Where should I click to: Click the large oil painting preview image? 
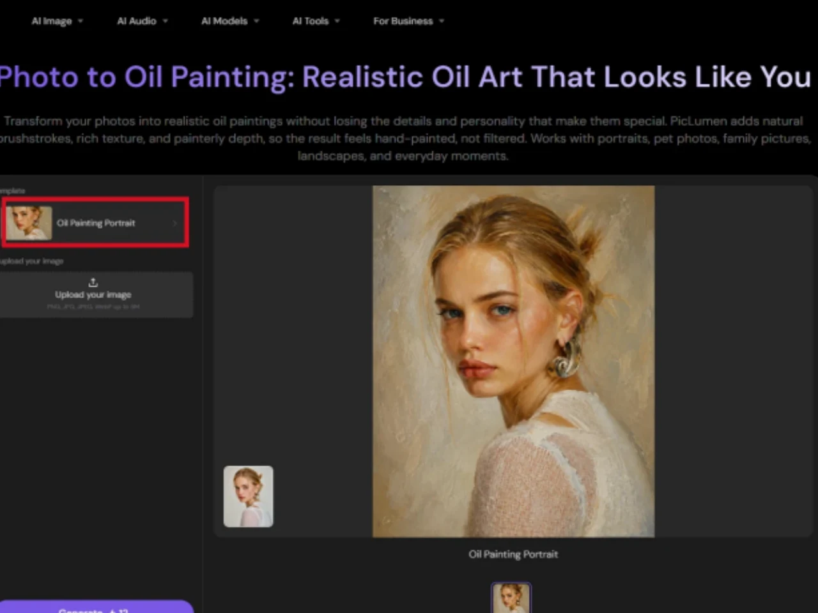click(x=513, y=361)
